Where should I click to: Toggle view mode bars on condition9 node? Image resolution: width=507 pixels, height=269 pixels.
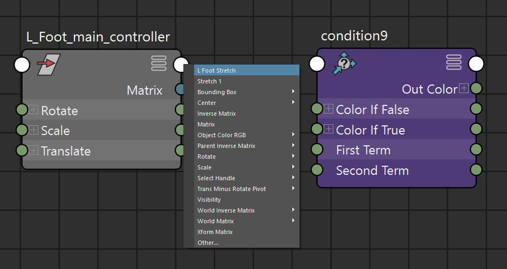[x=454, y=62]
